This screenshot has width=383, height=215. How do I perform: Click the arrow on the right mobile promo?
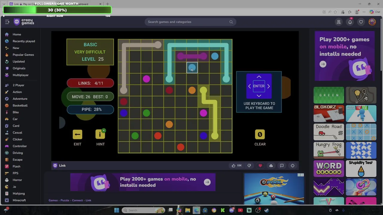[323, 64]
